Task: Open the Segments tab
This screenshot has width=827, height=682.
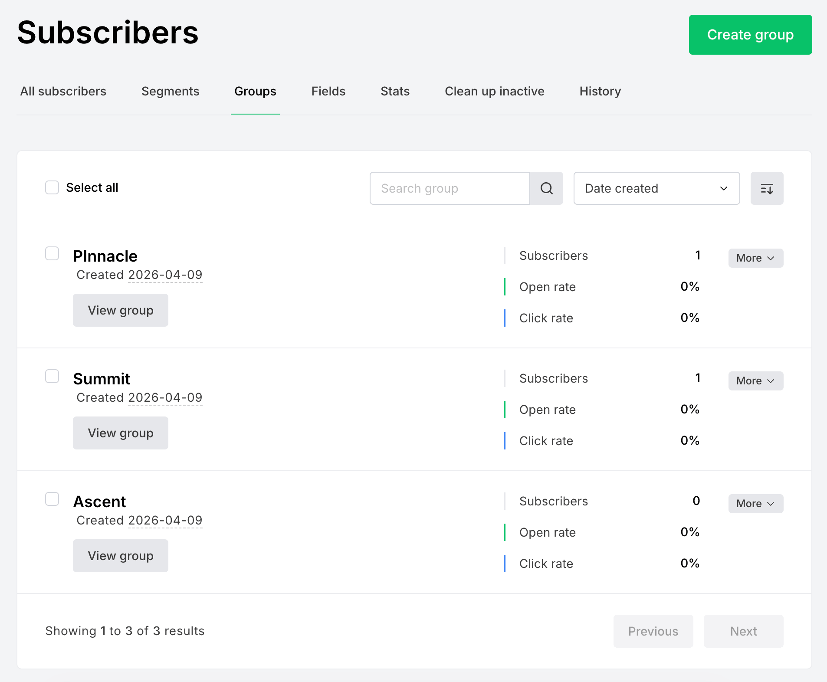Action: pyautogui.click(x=171, y=91)
